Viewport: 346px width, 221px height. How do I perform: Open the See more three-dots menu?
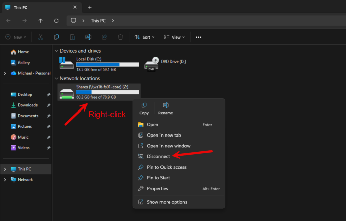tap(199, 37)
